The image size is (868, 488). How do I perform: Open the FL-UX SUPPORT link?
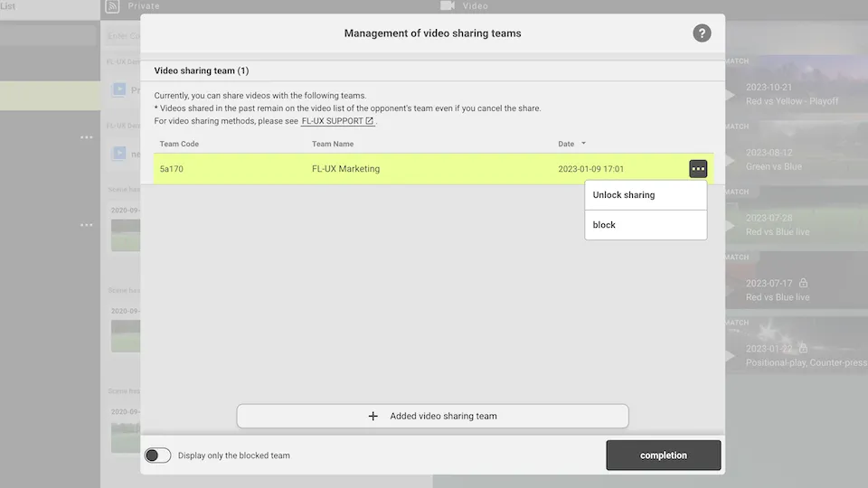[337, 121]
